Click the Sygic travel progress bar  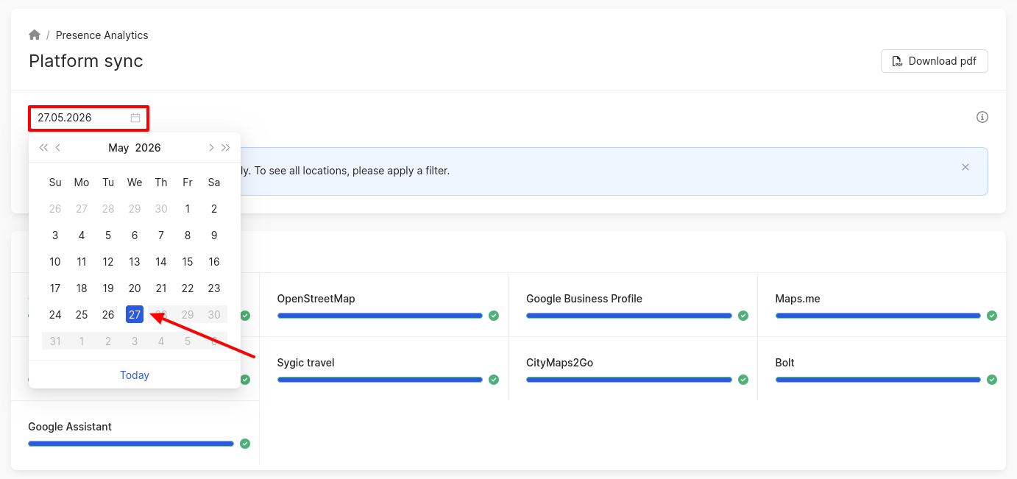pyautogui.click(x=380, y=380)
